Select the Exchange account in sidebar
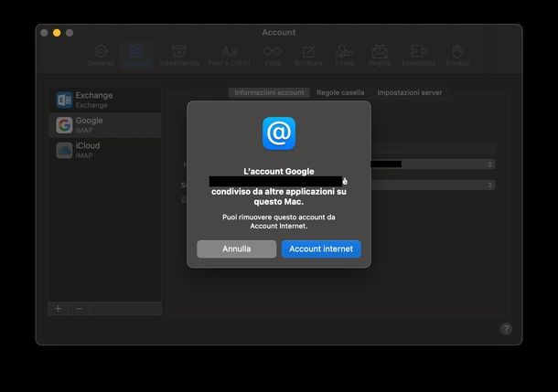This screenshot has width=558, height=392. point(105,100)
